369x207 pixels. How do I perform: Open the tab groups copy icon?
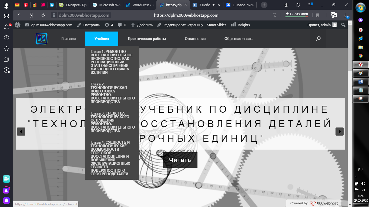[298, 5]
